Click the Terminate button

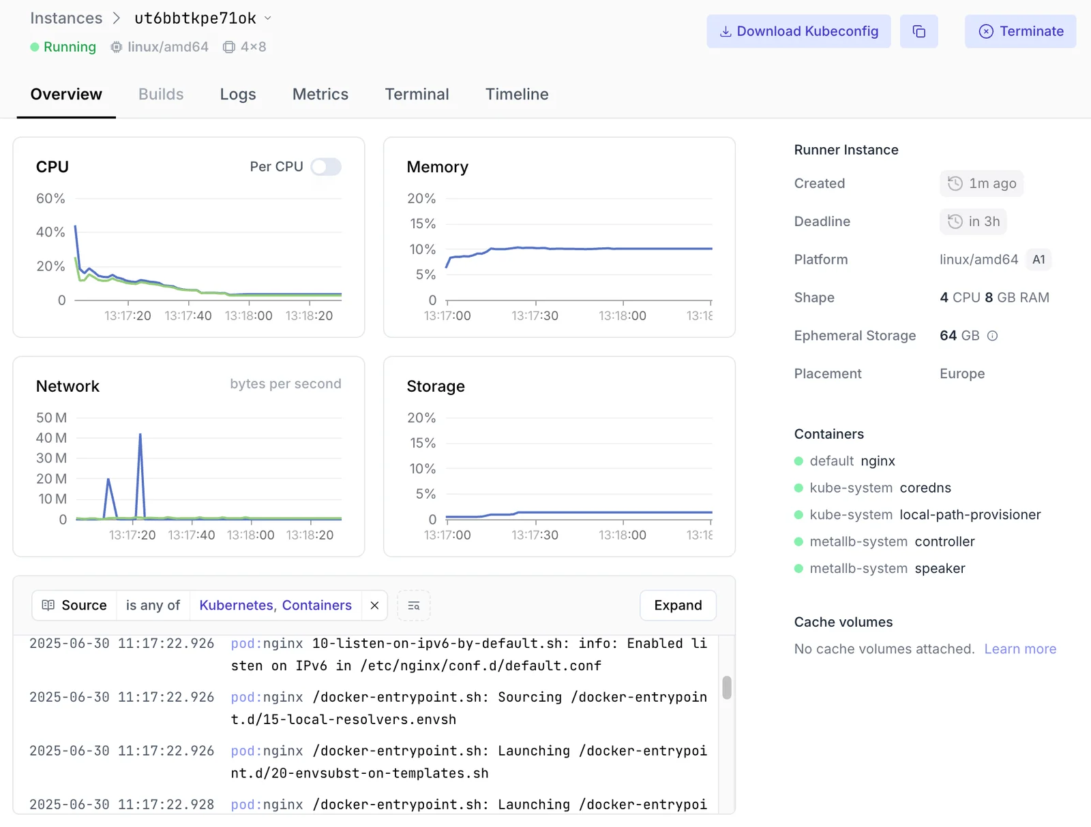1020,31
